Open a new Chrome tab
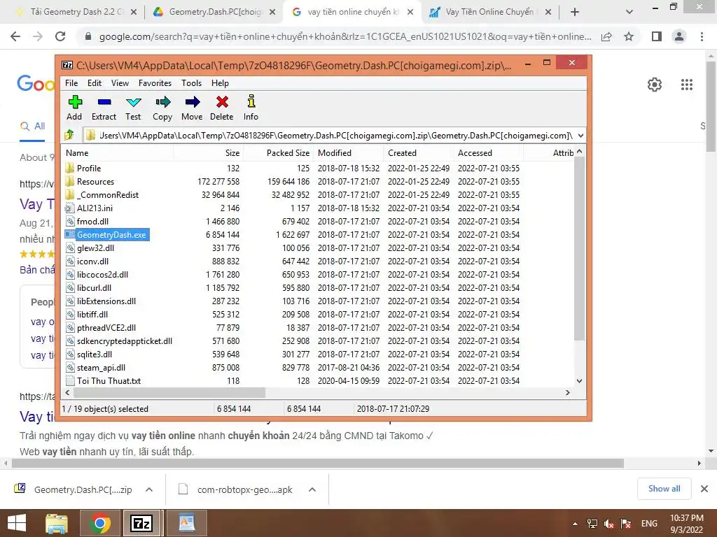This screenshot has height=537, width=717. point(575,12)
